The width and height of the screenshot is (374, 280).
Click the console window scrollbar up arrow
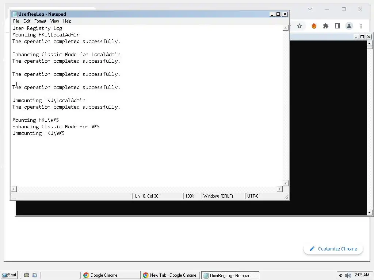click(x=369, y=43)
